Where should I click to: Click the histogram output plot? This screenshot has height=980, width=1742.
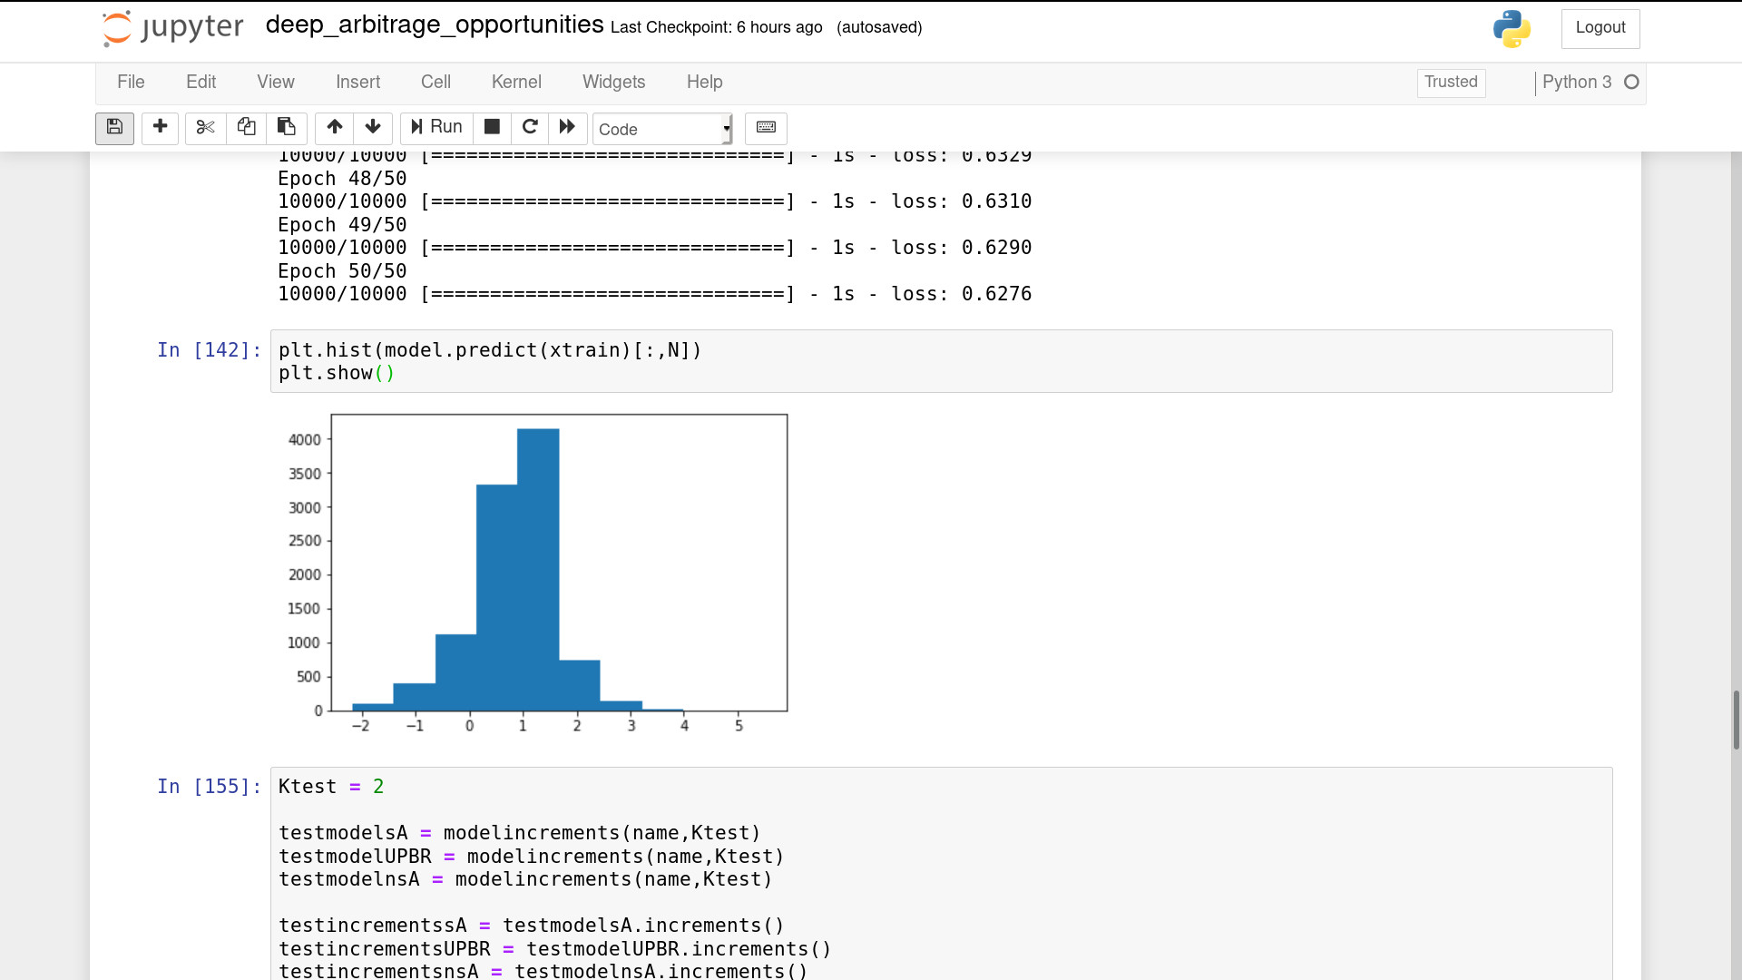click(x=535, y=573)
